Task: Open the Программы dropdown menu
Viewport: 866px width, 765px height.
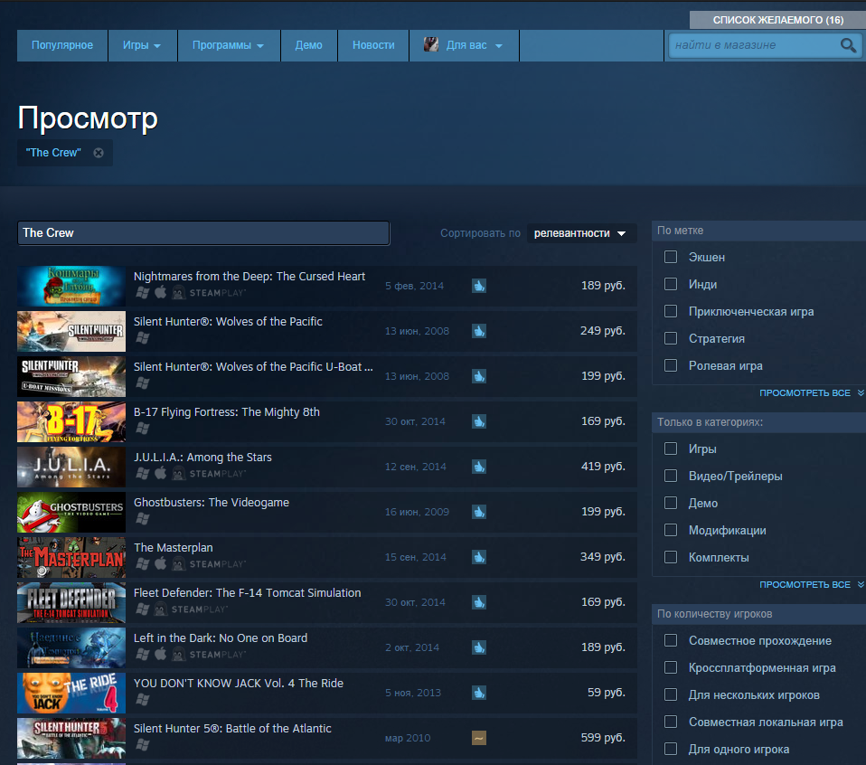Action: click(x=228, y=45)
